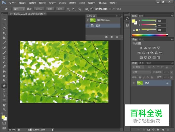Open the 路径 mode dropdown in options bar

click(19, 9)
